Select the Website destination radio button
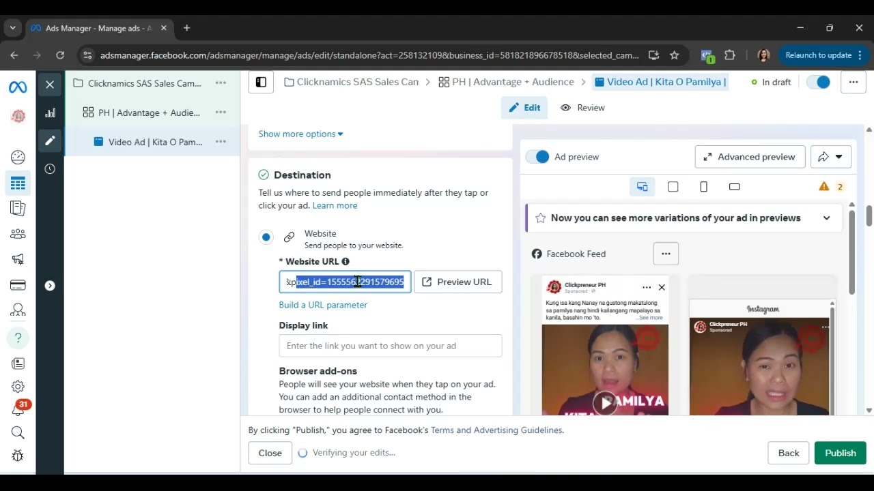 point(266,237)
